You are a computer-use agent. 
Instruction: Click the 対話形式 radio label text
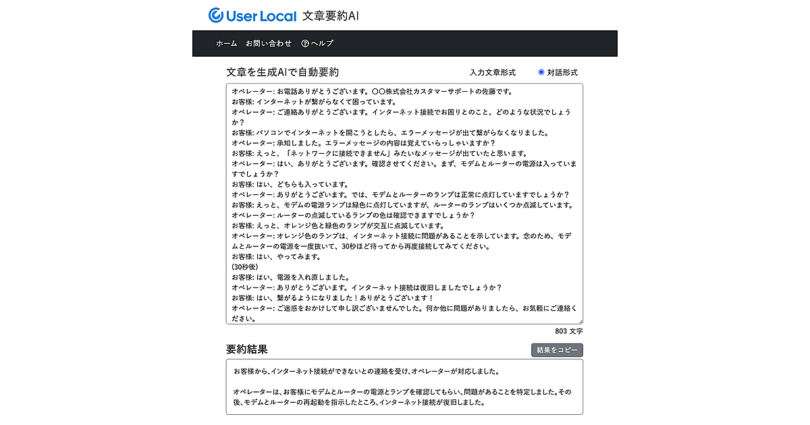coord(562,72)
